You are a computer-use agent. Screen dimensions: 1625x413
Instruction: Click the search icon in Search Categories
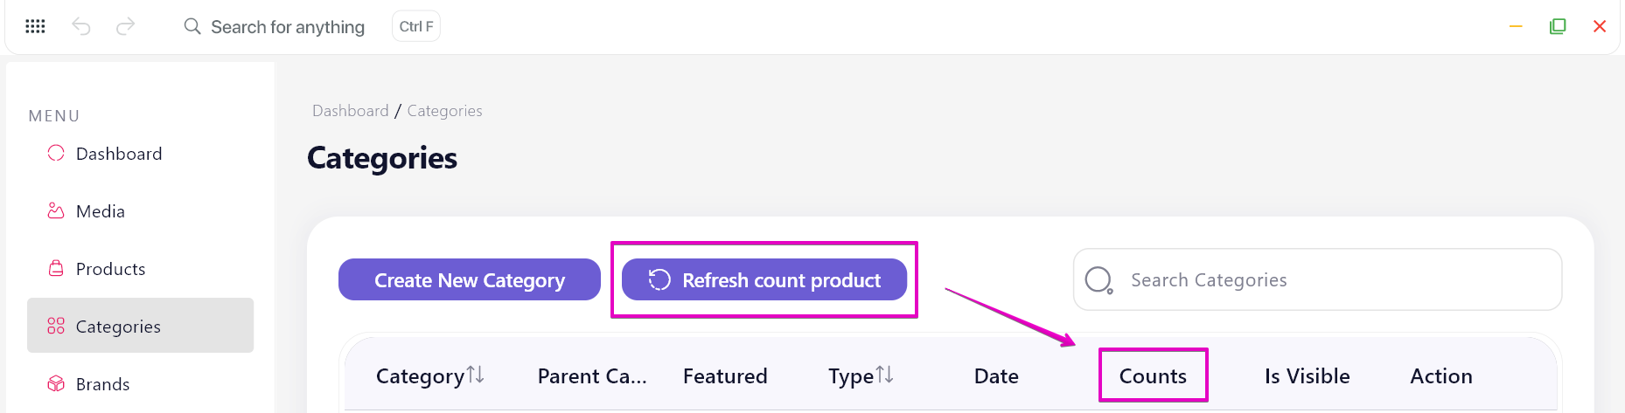(1098, 279)
